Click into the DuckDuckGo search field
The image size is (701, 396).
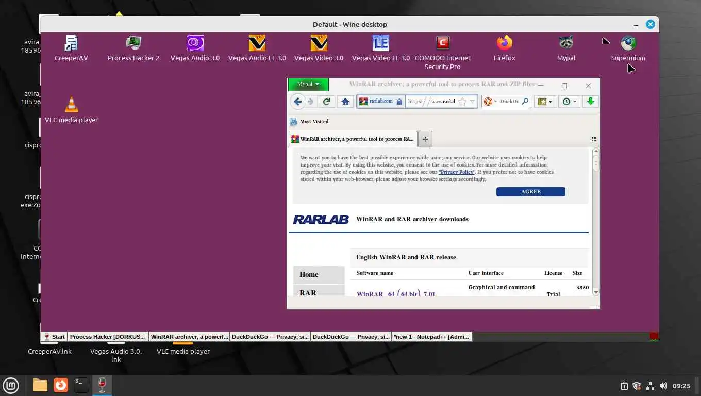510,102
